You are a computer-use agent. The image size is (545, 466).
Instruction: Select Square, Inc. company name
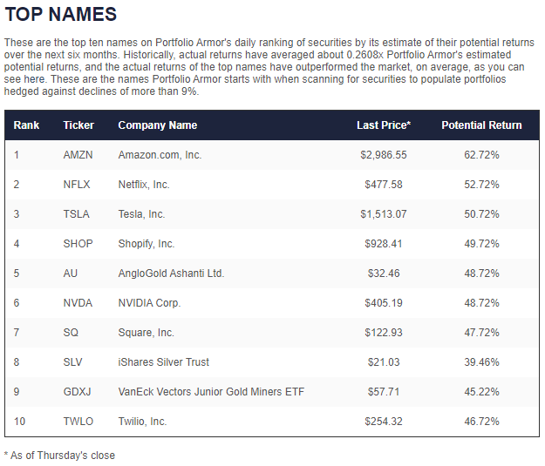[x=146, y=333]
